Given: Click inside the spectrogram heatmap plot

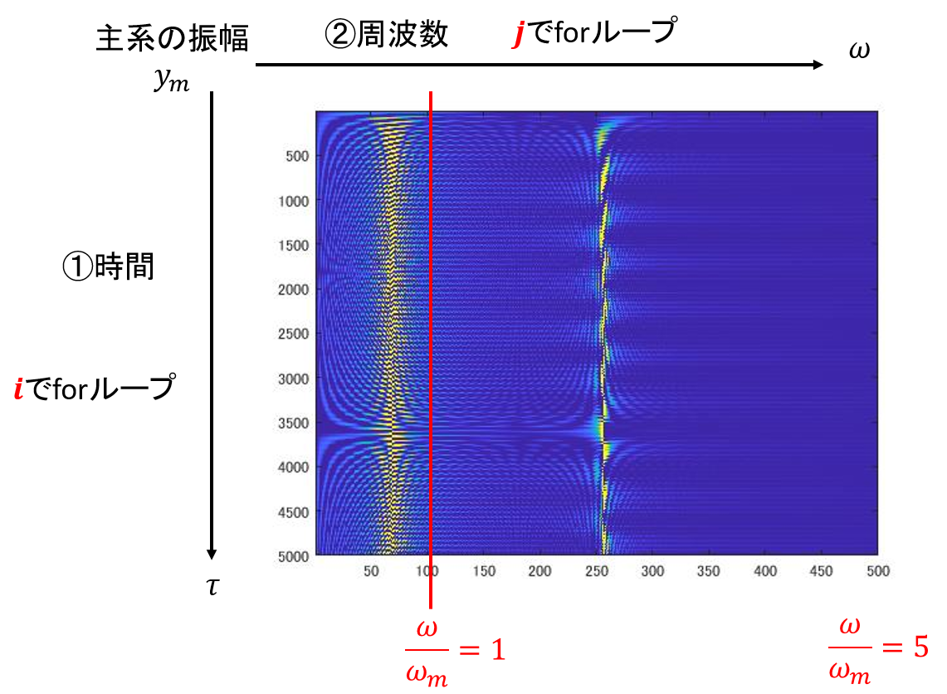Looking at the screenshot, I should tap(597, 333).
